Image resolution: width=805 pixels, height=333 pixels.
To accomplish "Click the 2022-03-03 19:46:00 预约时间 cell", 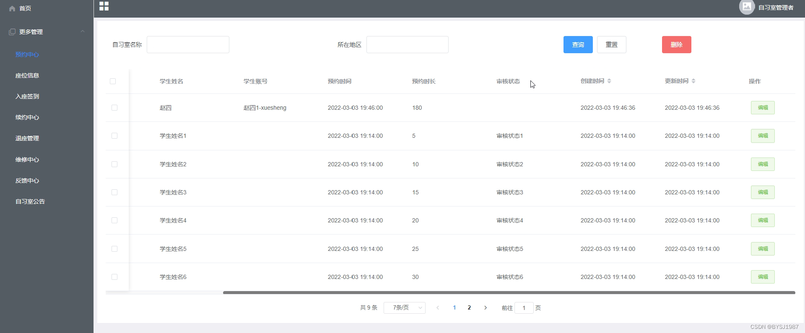I will click(355, 108).
